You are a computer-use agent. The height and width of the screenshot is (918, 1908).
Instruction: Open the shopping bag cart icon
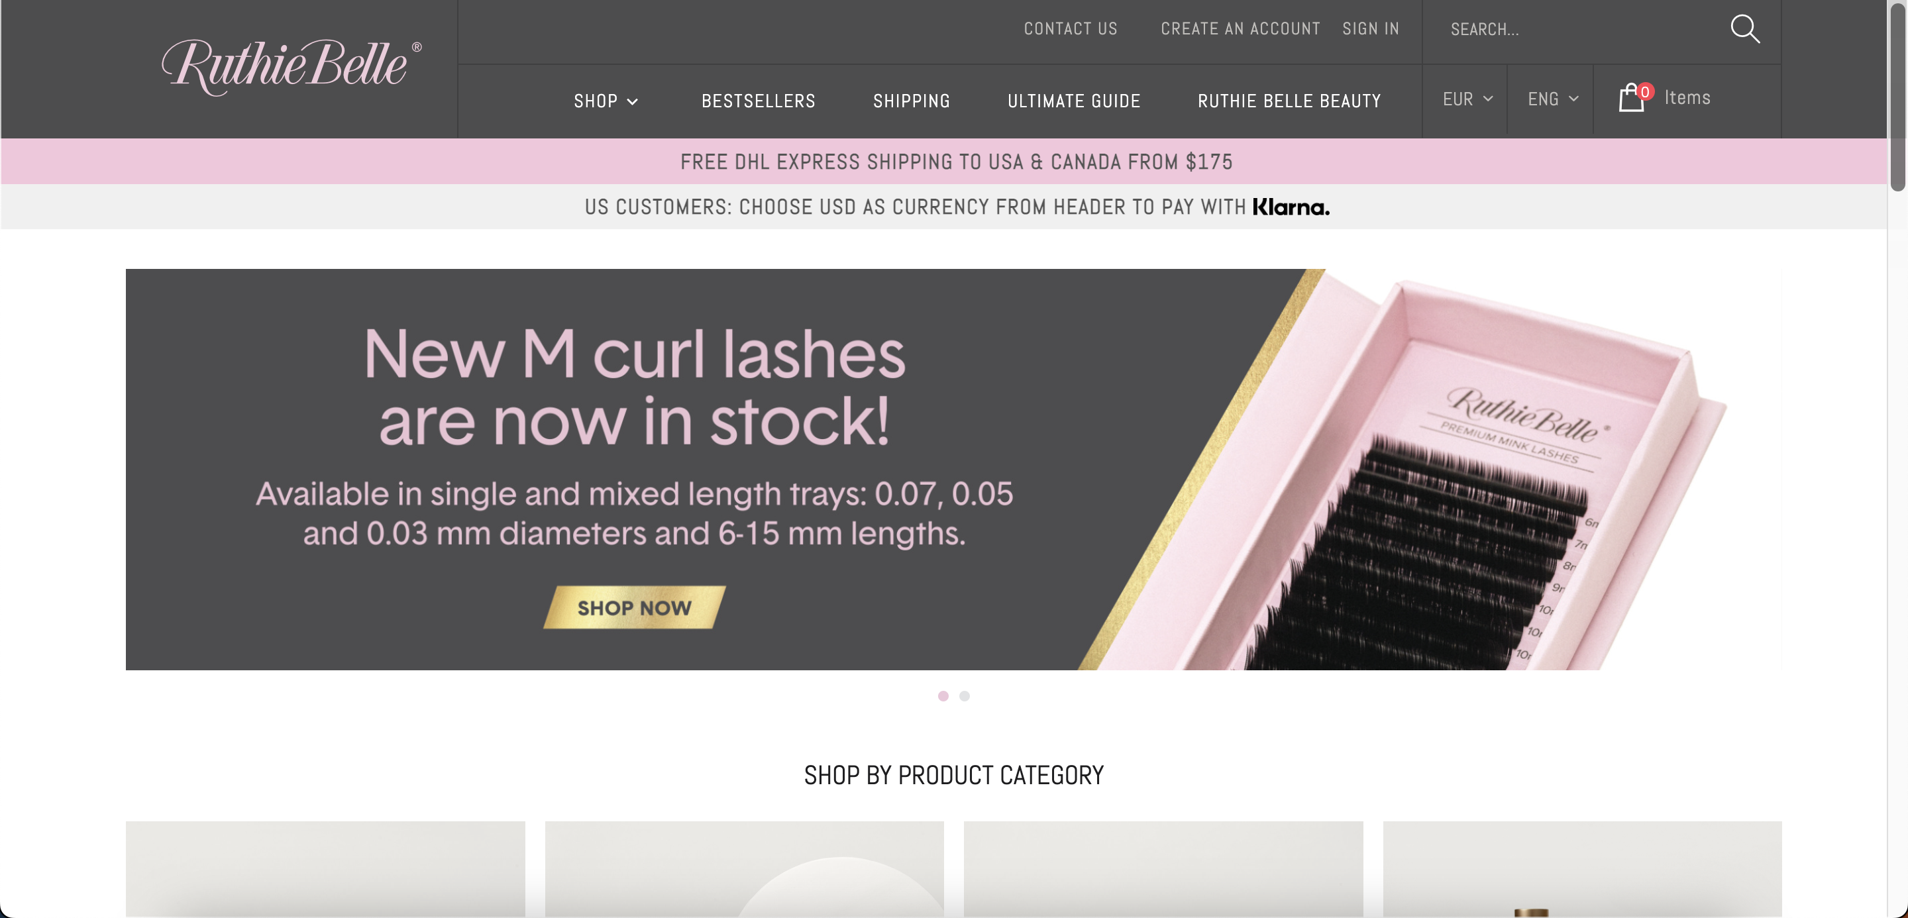[x=1631, y=99]
